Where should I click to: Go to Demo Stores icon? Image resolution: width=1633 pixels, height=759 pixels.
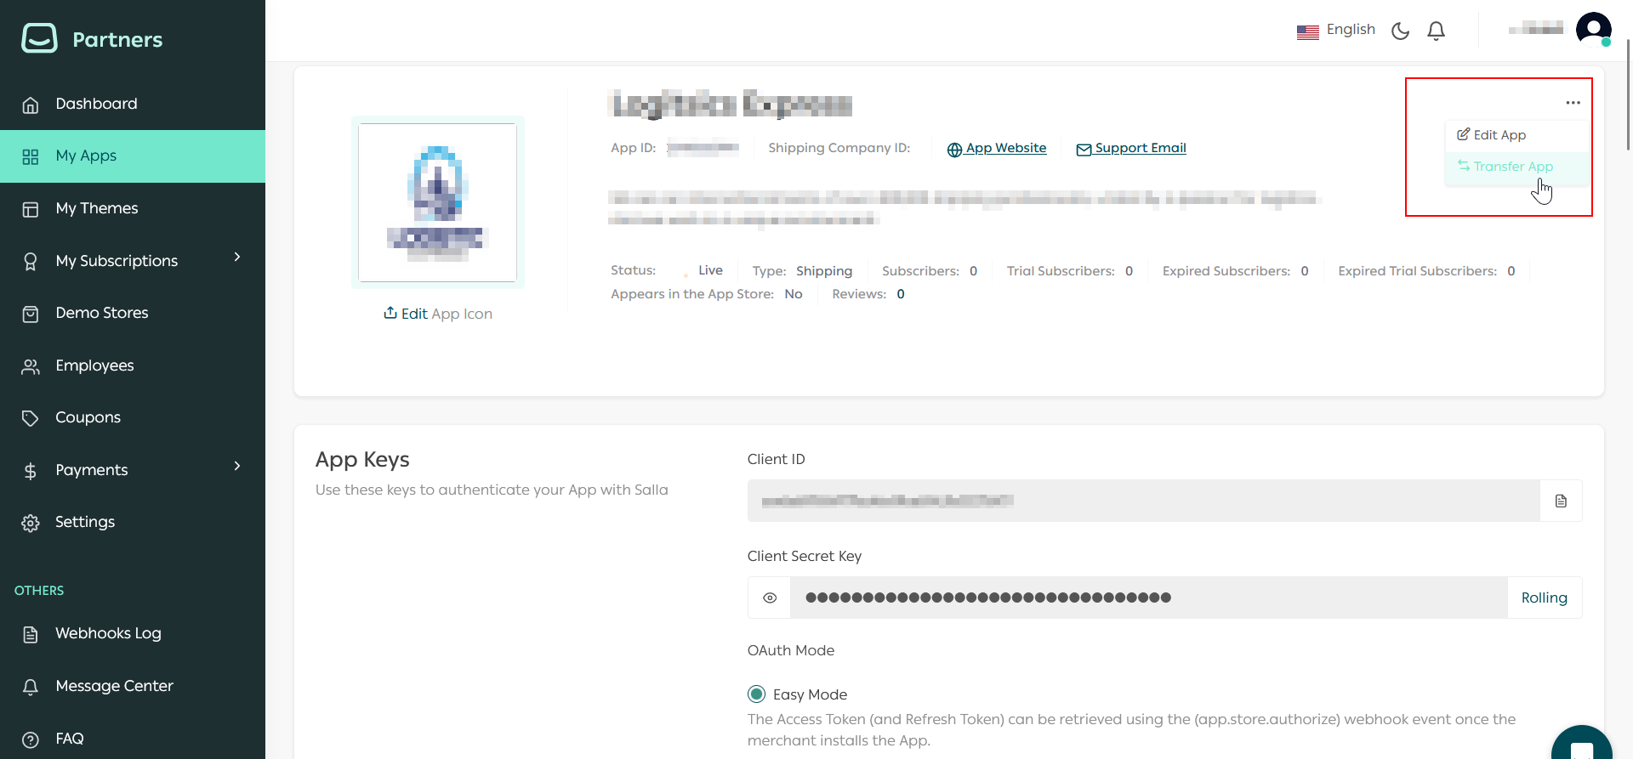click(31, 314)
